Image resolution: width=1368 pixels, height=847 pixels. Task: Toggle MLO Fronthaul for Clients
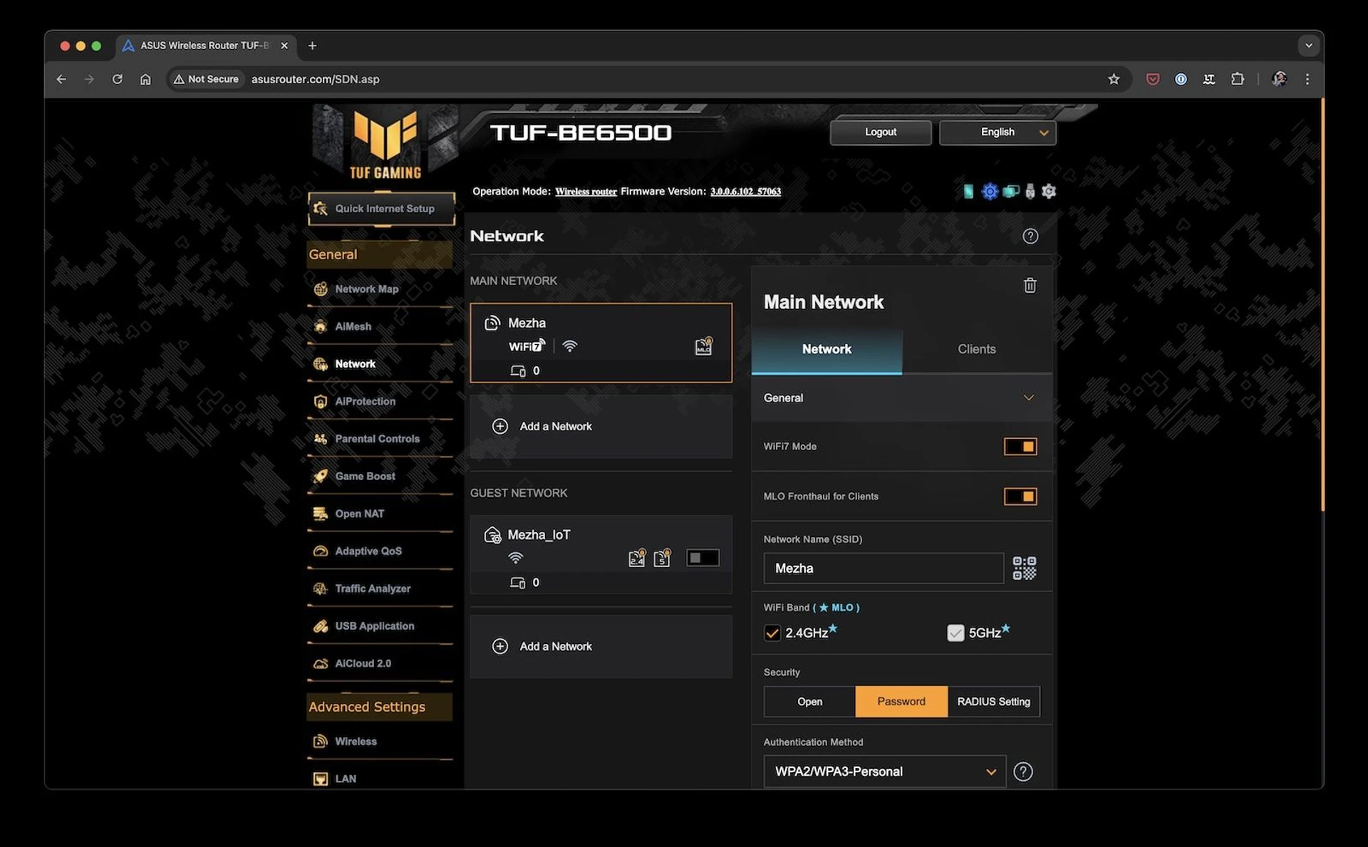click(1020, 497)
